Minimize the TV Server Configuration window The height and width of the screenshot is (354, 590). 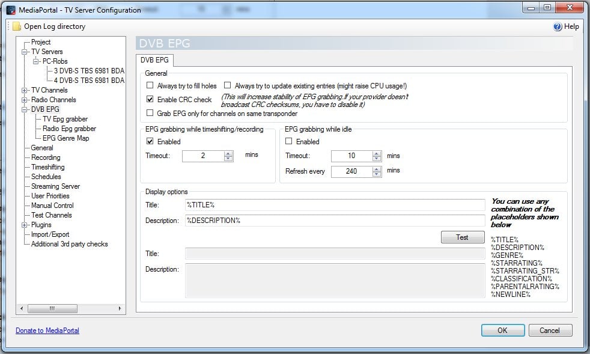[x=531, y=8]
